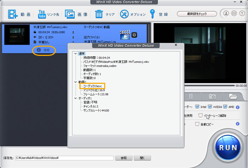Pause the preview playback
248x168 pixels.
tap(191, 97)
